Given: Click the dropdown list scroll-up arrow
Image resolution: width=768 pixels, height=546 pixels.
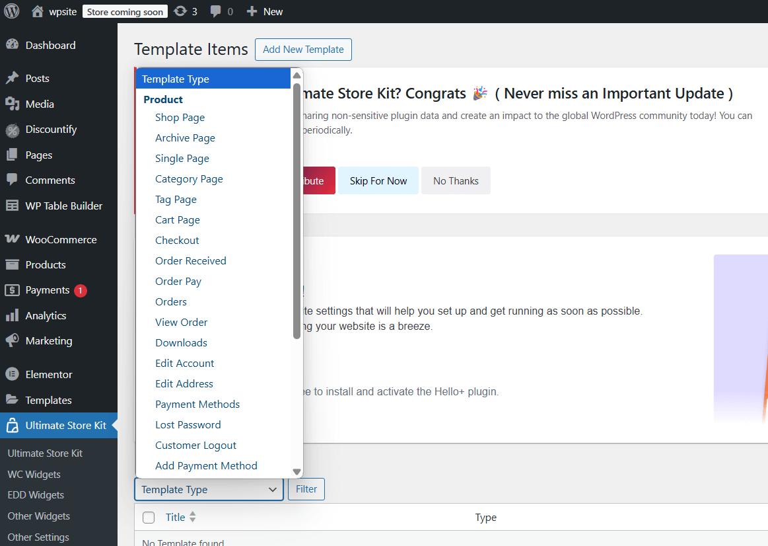Looking at the screenshot, I should click(297, 75).
